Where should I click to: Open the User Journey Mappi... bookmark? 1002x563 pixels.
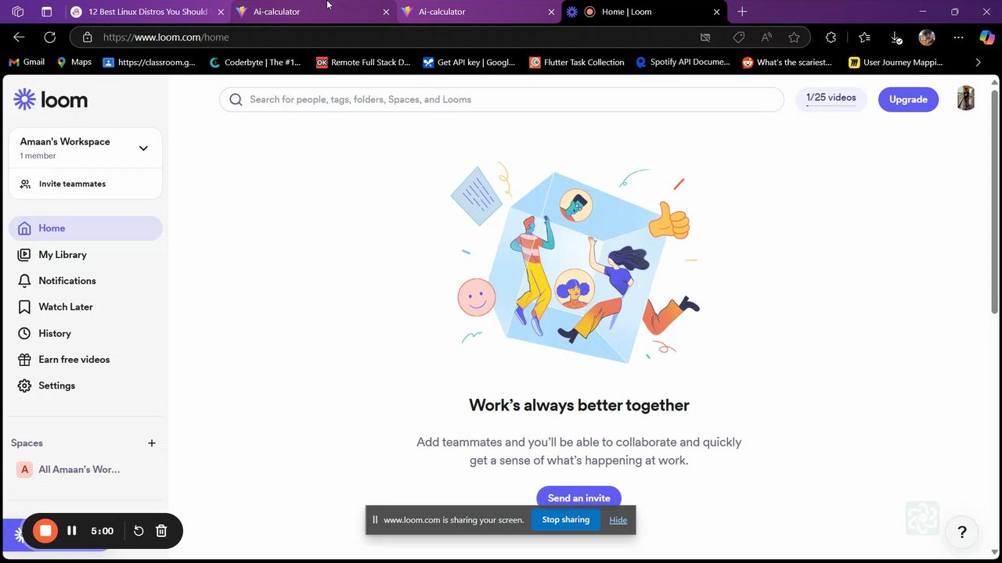[x=896, y=62]
